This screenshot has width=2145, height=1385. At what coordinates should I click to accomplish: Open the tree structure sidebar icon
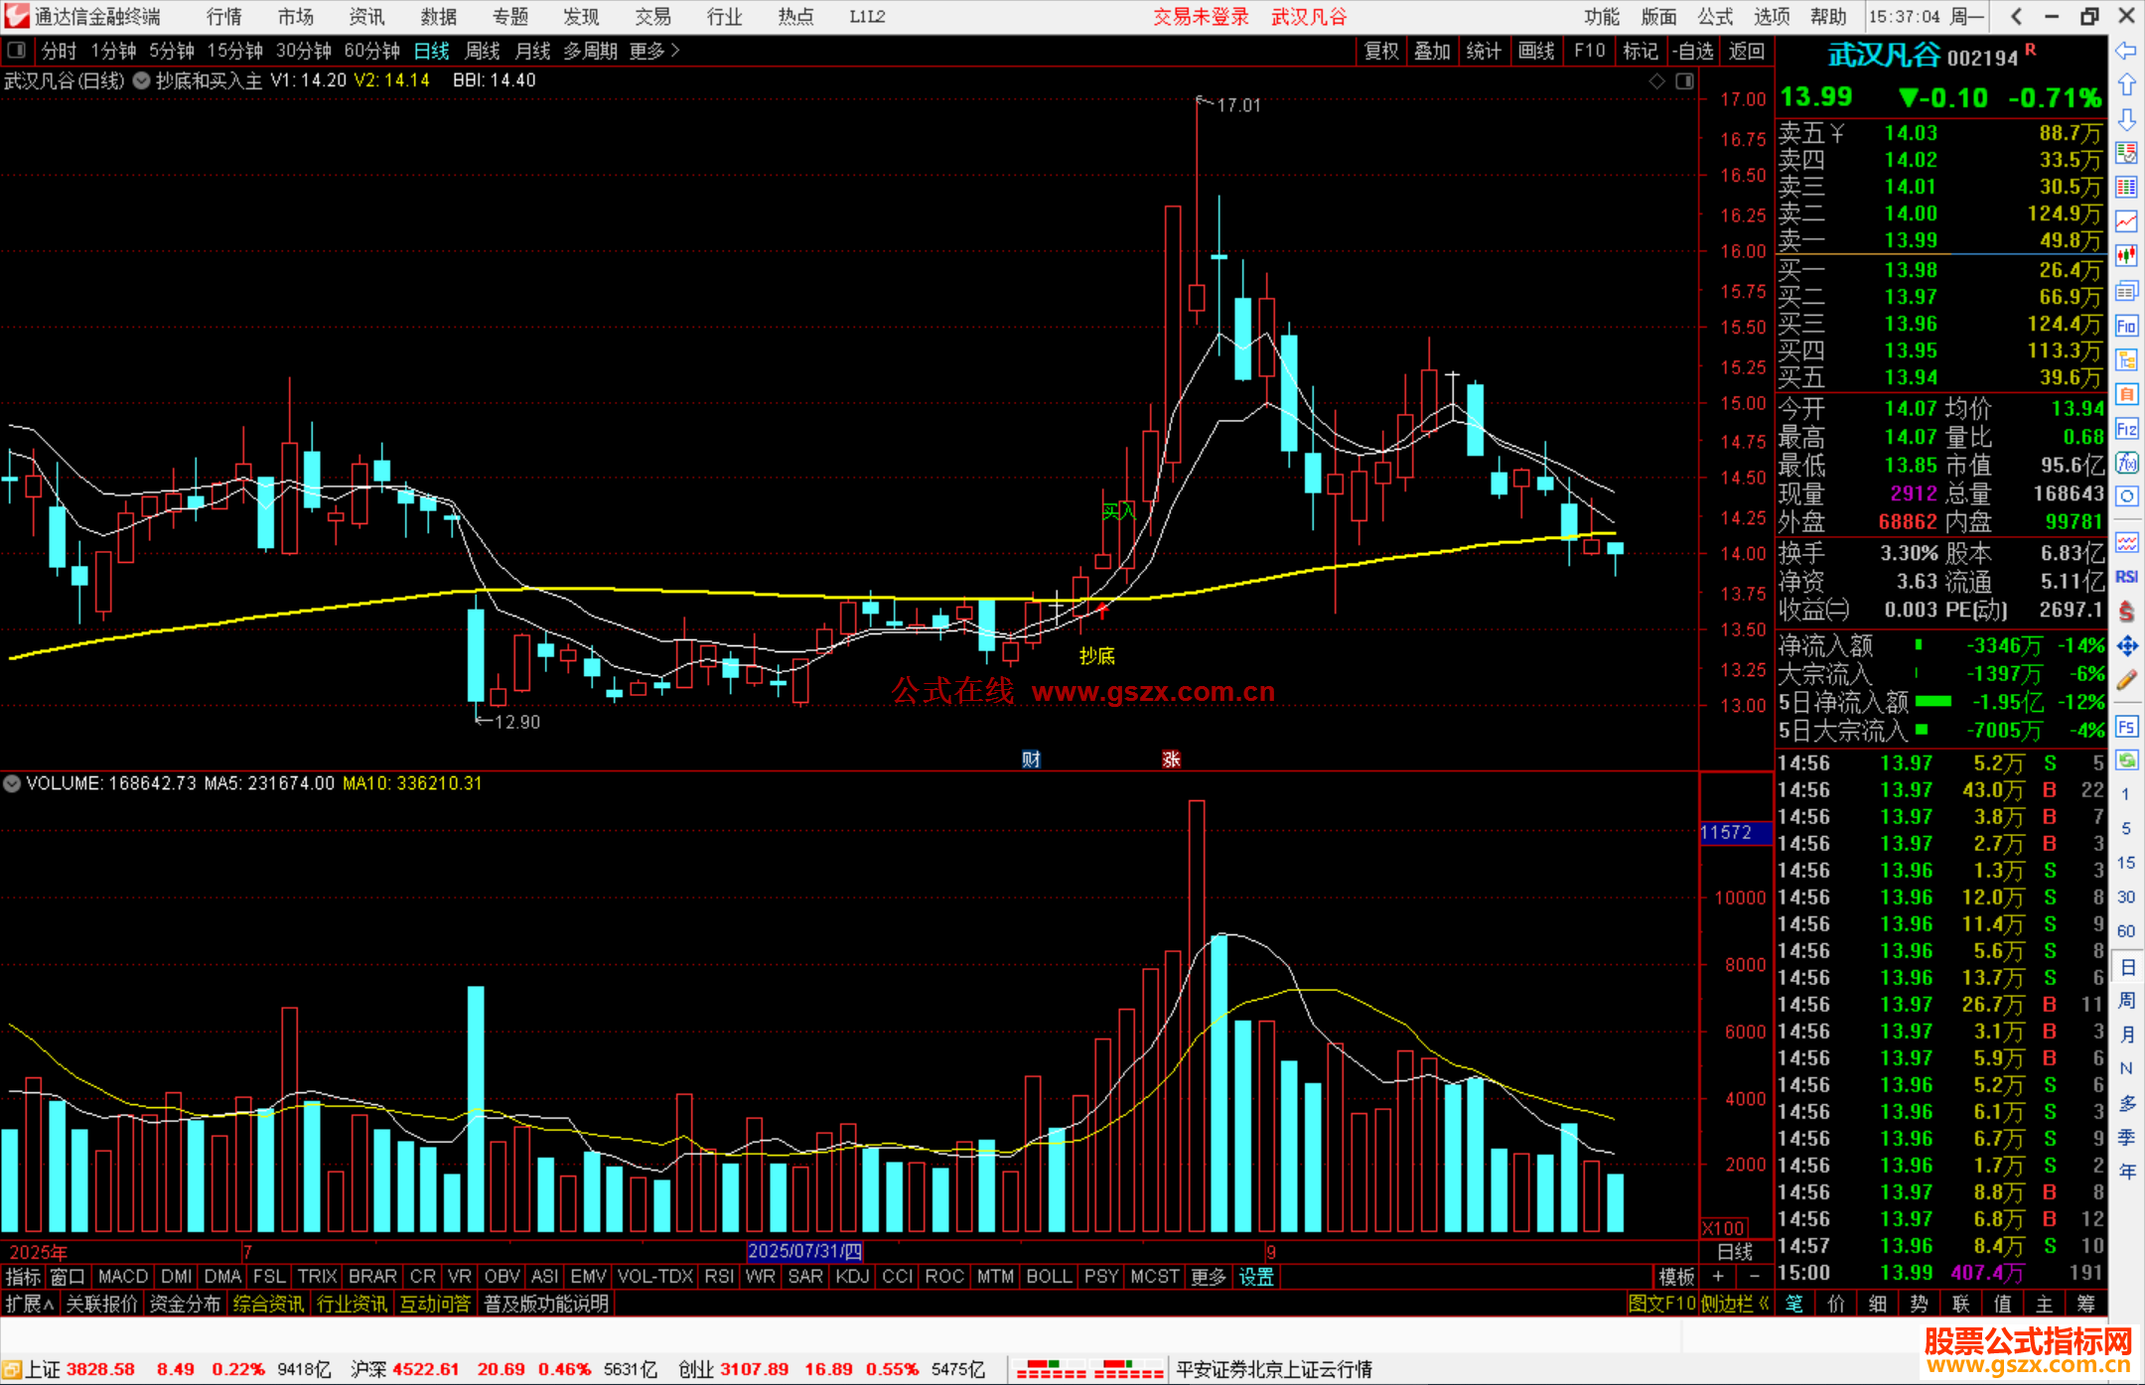[2126, 359]
